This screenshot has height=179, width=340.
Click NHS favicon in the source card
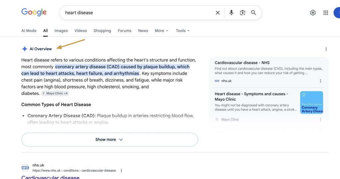click(217, 81)
